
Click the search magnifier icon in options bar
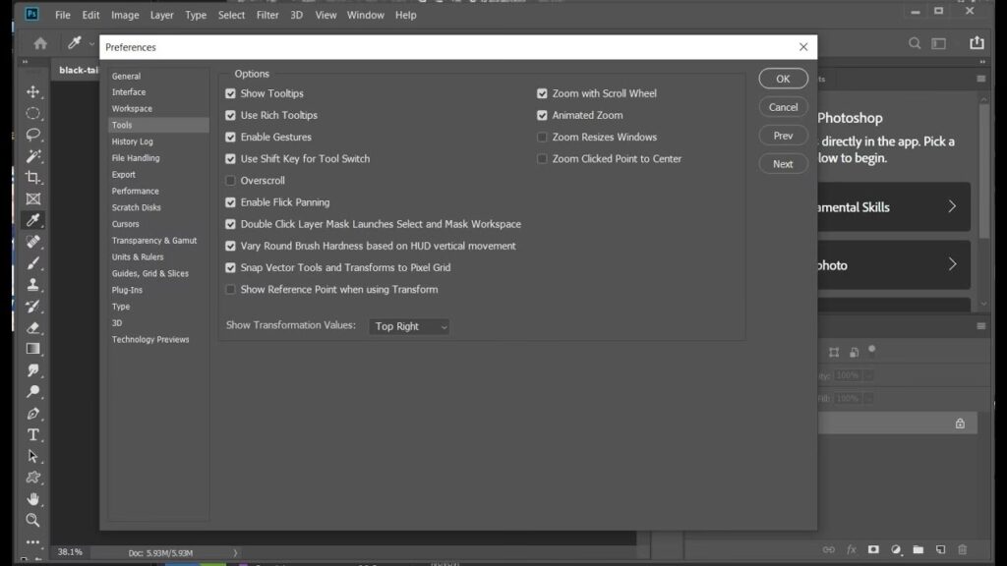(x=915, y=43)
